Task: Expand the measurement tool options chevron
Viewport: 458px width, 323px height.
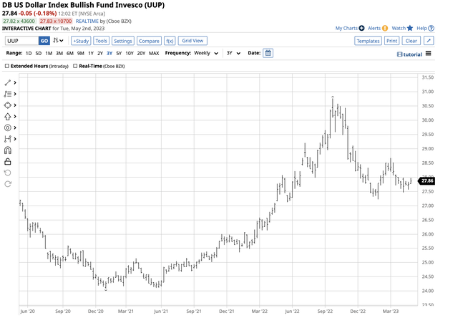Action: point(15,139)
